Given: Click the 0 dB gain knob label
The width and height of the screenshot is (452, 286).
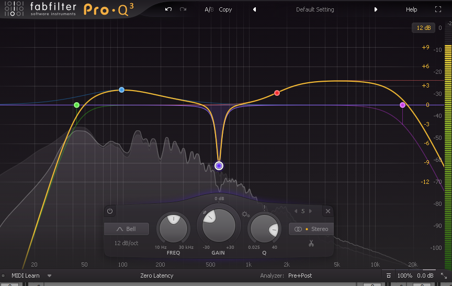Looking at the screenshot, I should pyautogui.click(x=219, y=199).
